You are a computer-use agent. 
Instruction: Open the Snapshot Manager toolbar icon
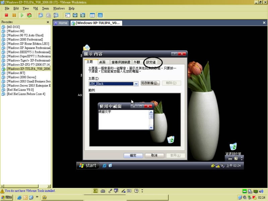click(x=56, y=15)
